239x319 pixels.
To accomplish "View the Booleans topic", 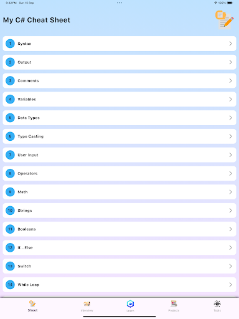I will (x=119, y=229).
